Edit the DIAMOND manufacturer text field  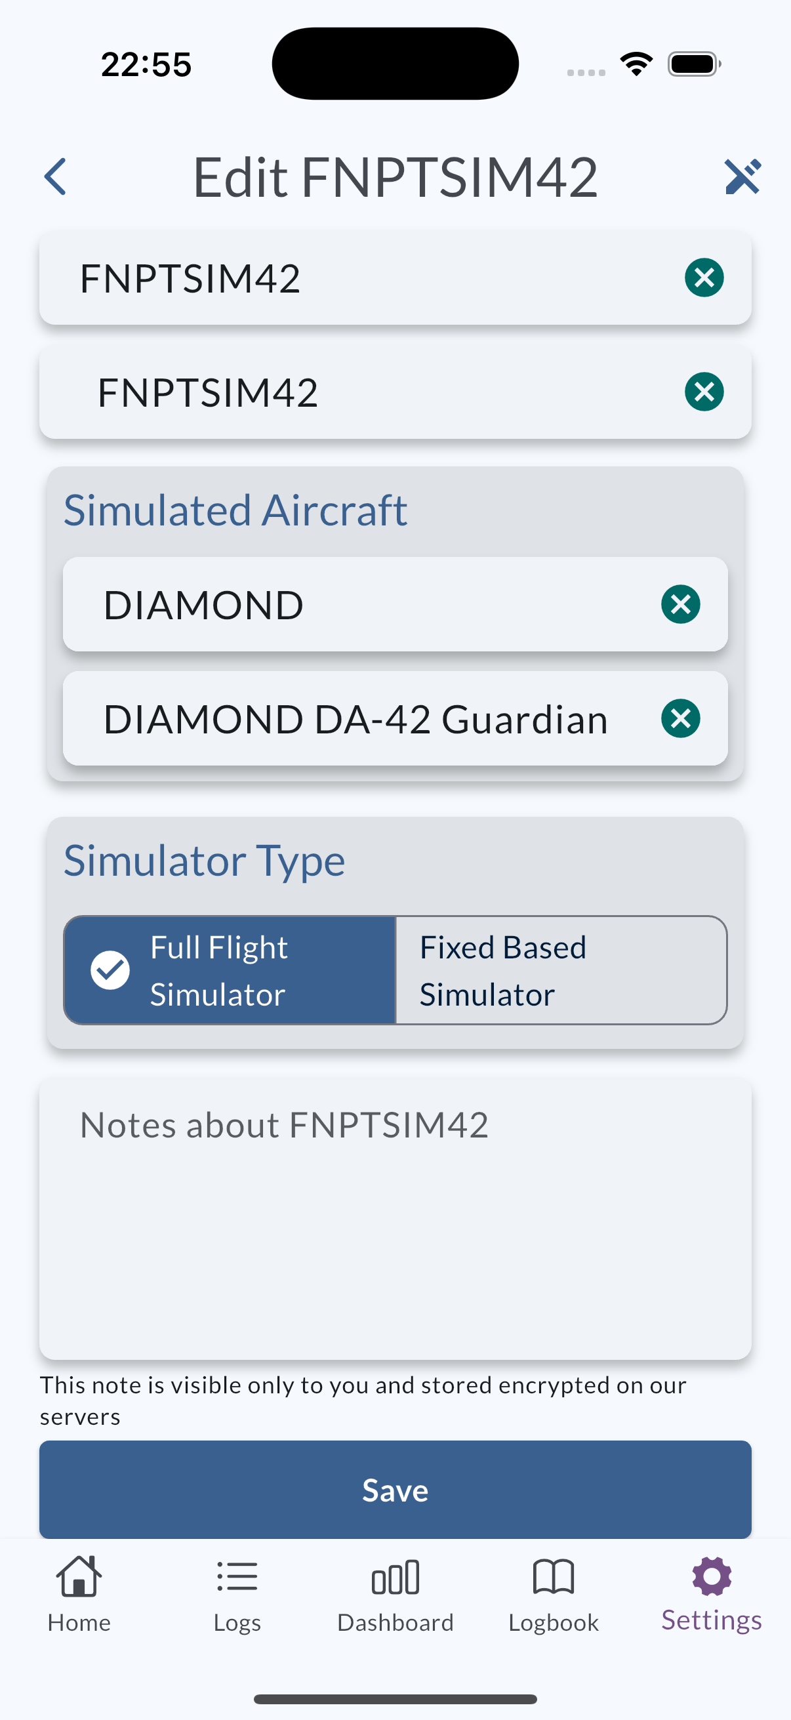(361, 604)
